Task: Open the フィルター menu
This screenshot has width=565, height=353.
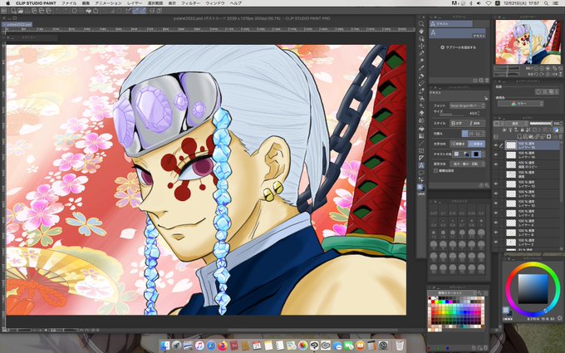Action: click(190, 2)
